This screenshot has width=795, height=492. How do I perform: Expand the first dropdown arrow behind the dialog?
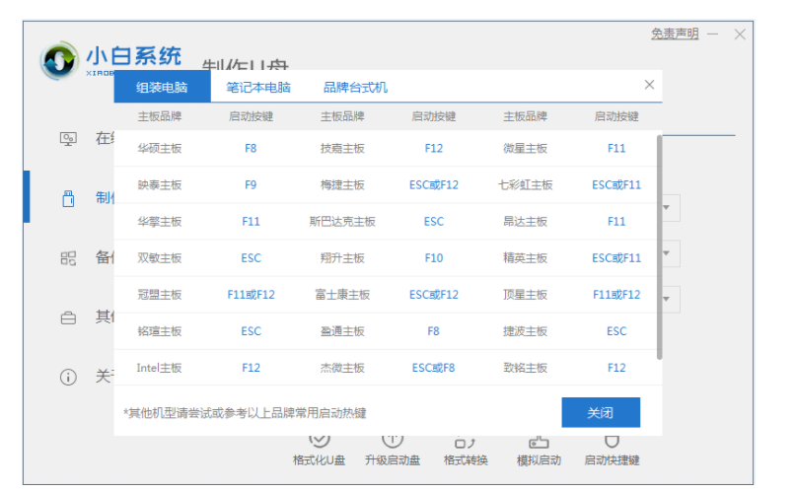click(667, 208)
